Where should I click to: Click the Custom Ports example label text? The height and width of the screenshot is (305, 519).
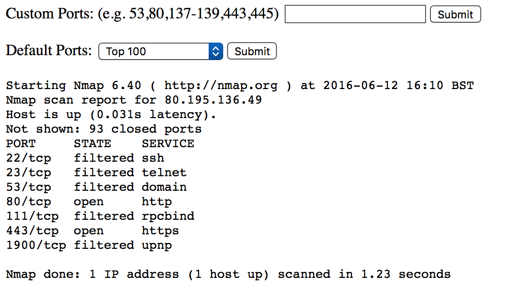click(142, 14)
